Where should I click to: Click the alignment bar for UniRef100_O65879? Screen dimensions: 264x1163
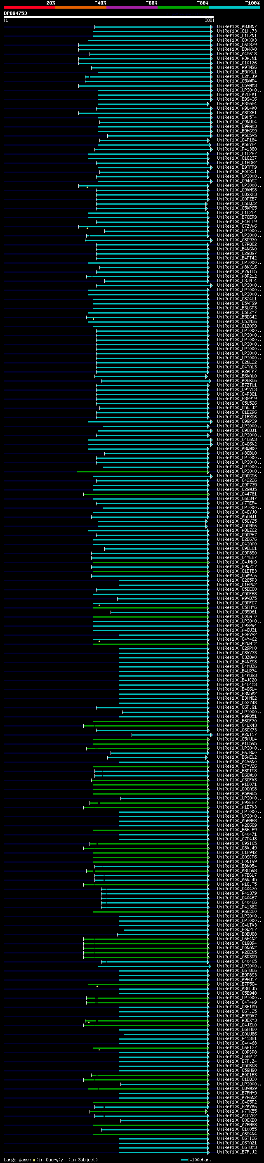145,45
